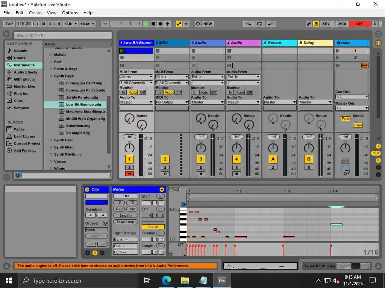Click track 1 volume knob
This screenshot has width=385, height=288.
[129, 148]
